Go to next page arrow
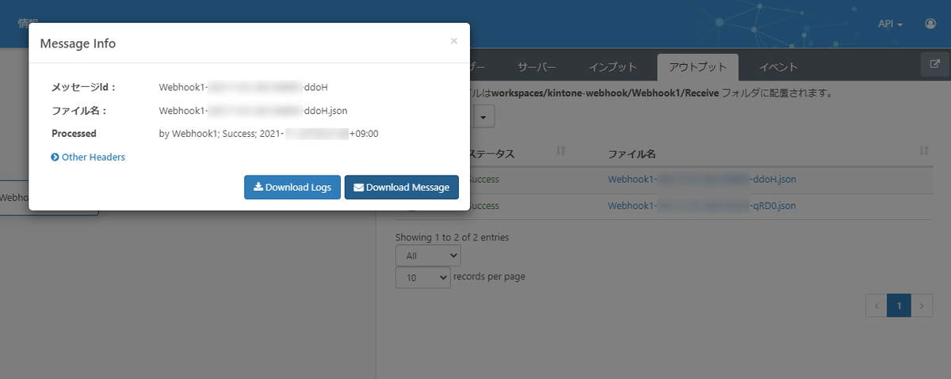 922,305
